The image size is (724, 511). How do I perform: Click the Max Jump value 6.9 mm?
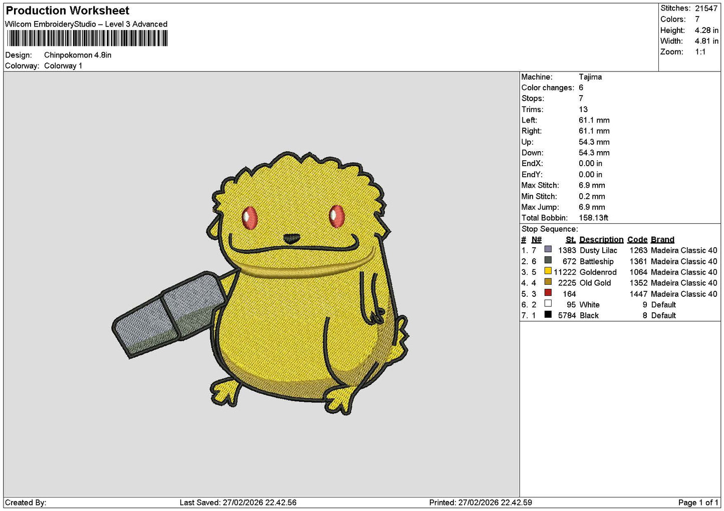pos(592,207)
